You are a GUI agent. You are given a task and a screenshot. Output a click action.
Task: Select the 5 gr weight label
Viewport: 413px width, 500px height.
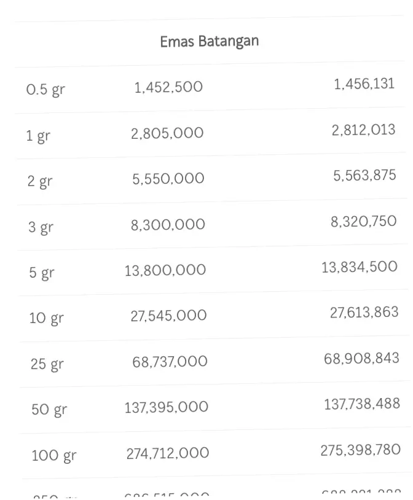pyautogui.click(x=41, y=273)
